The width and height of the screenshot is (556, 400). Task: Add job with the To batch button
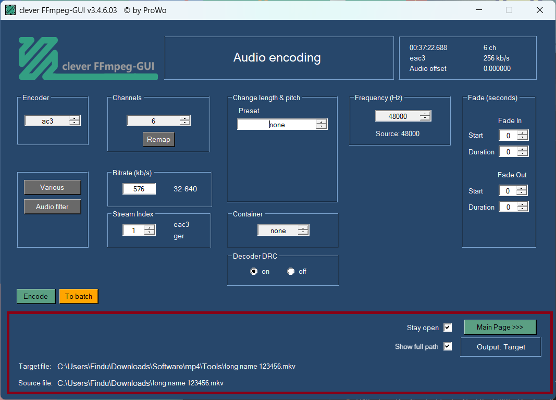point(79,296)
